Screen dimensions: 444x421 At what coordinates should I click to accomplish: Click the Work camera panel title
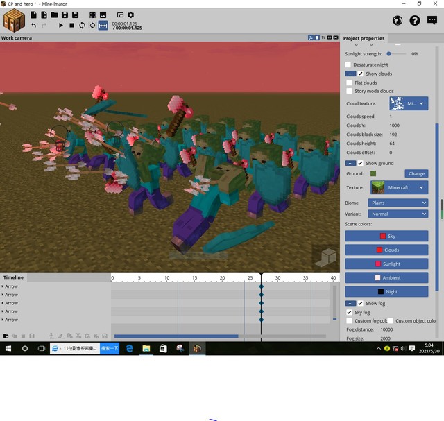(x=17, y=37)
